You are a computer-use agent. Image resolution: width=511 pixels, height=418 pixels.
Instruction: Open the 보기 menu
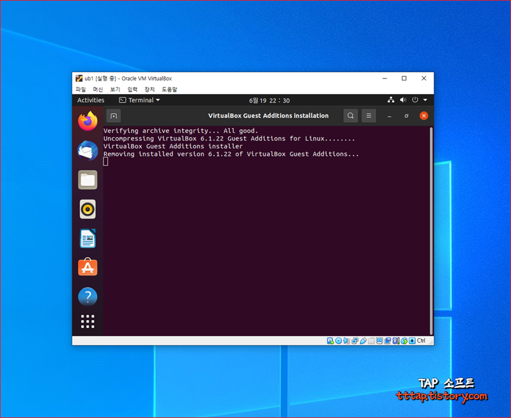click(x=115, y=89)
